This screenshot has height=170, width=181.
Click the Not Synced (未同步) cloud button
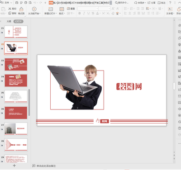click(x=140, y=3)
